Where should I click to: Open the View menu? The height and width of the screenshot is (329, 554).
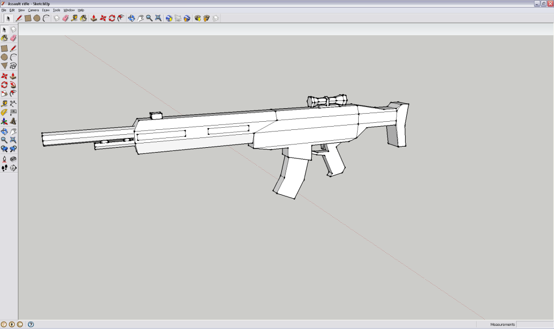[22, 10]
